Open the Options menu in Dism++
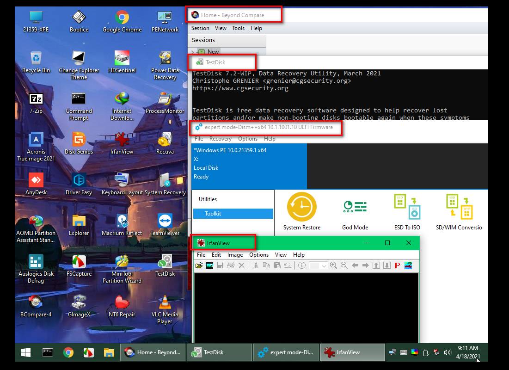The width and height of the screenshot is (509, 370). click(248, 139)
